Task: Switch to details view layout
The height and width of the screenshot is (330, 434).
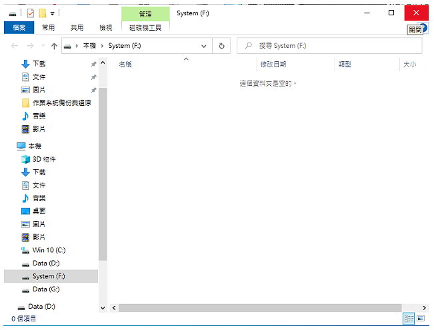Action: pos(409,319)
